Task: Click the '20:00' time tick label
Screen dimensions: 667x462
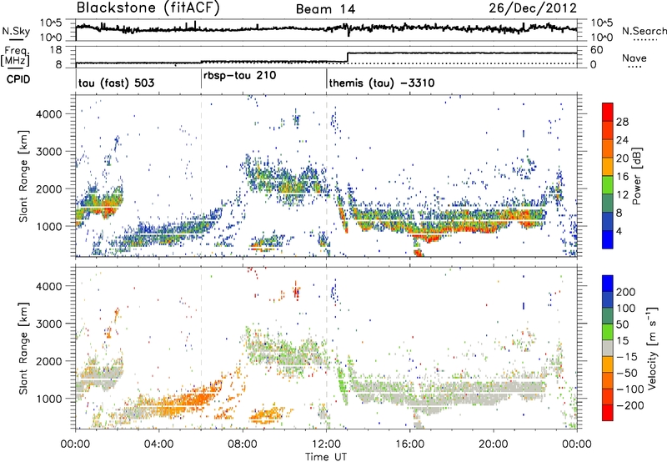Action: pos(494,444)
